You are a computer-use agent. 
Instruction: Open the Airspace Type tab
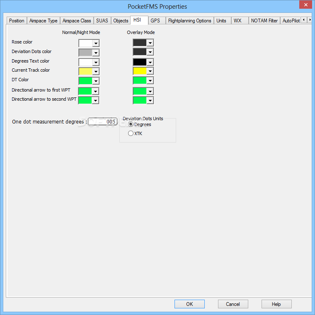pyautogui.click(x=44, y=21)
